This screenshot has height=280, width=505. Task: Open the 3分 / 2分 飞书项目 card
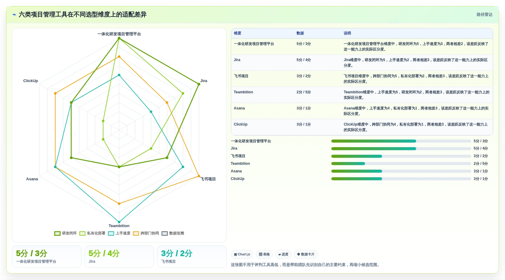[x=192, y=257]
